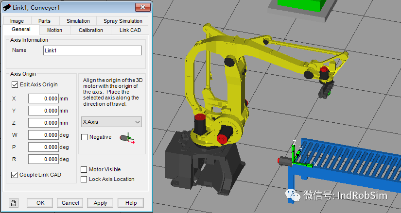The image size is (401, 213).
Task: Switch to the Image tab
Action: (x=17, y=21)
